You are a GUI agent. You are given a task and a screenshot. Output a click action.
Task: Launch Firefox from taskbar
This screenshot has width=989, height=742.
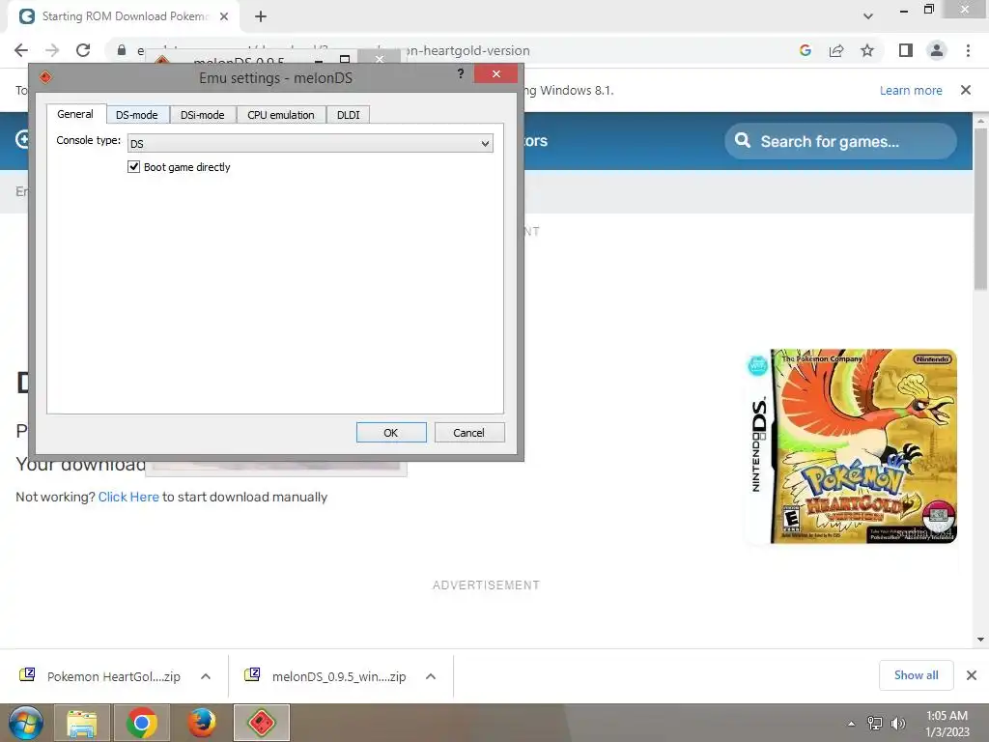(x=201, y=723)
